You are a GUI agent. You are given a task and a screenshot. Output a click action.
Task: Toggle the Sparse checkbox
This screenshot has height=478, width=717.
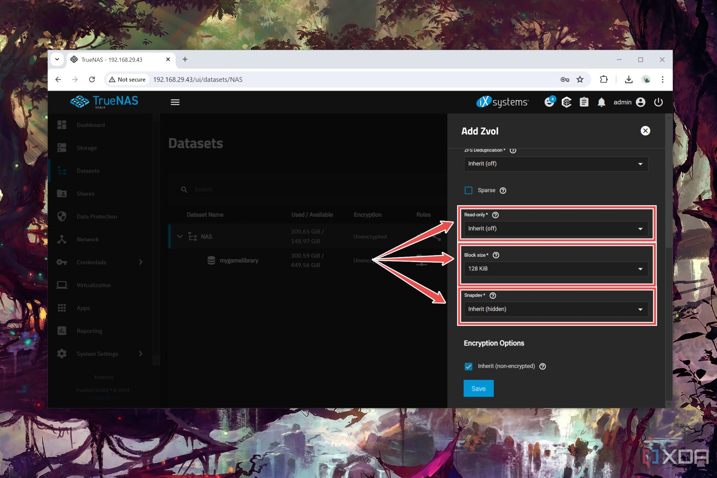[x=468, y=191]
